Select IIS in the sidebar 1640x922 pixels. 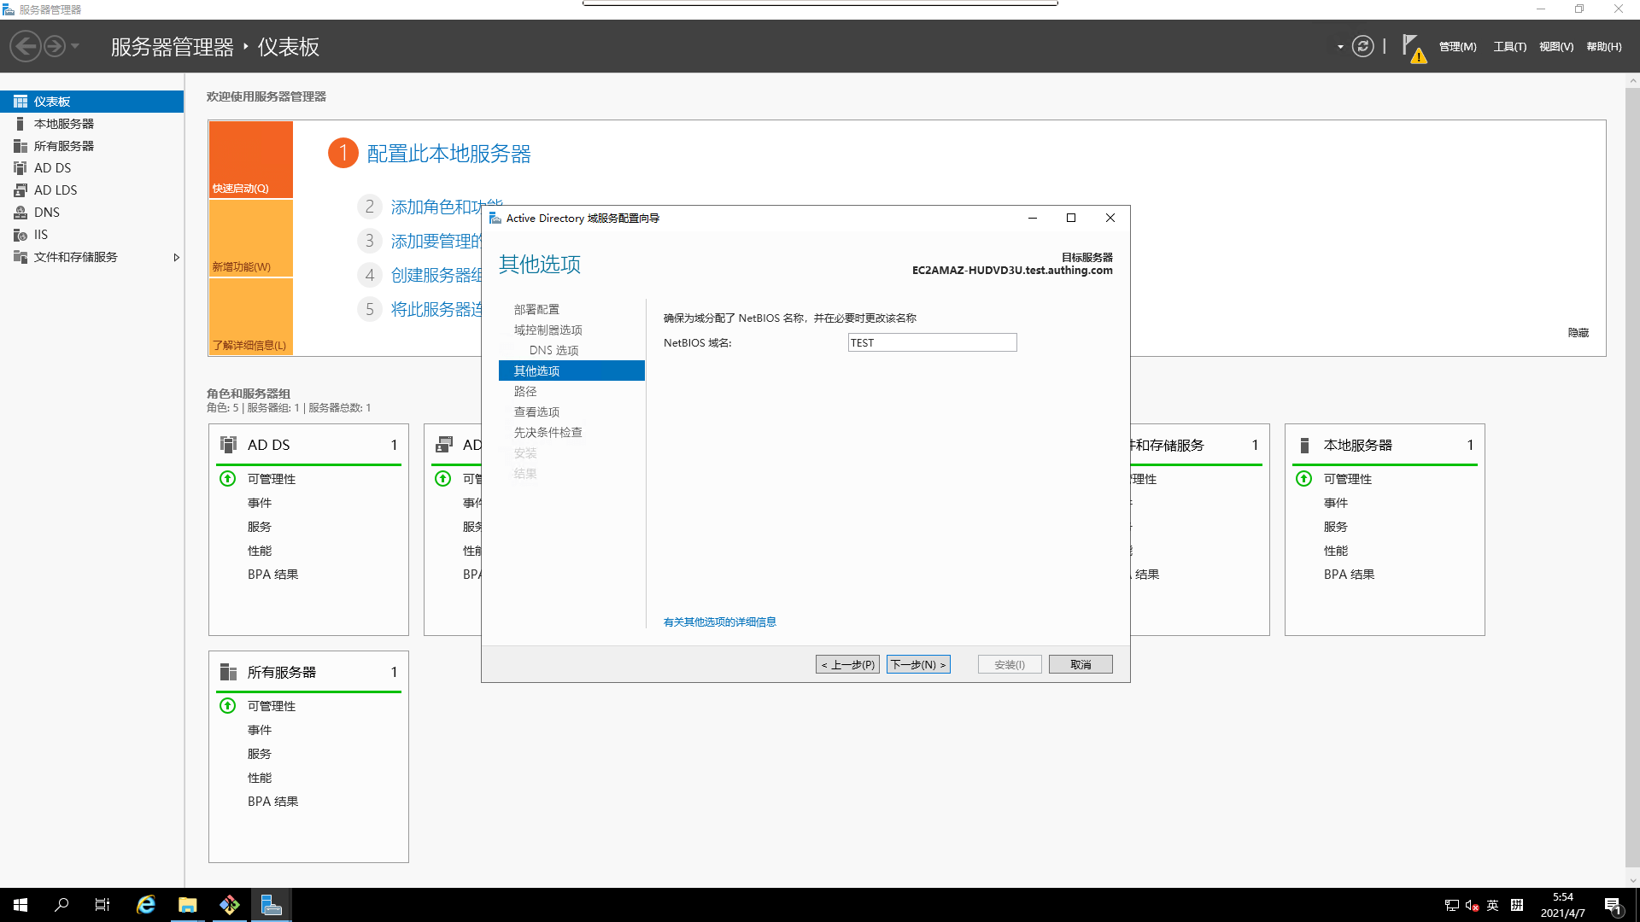point(40,235)
